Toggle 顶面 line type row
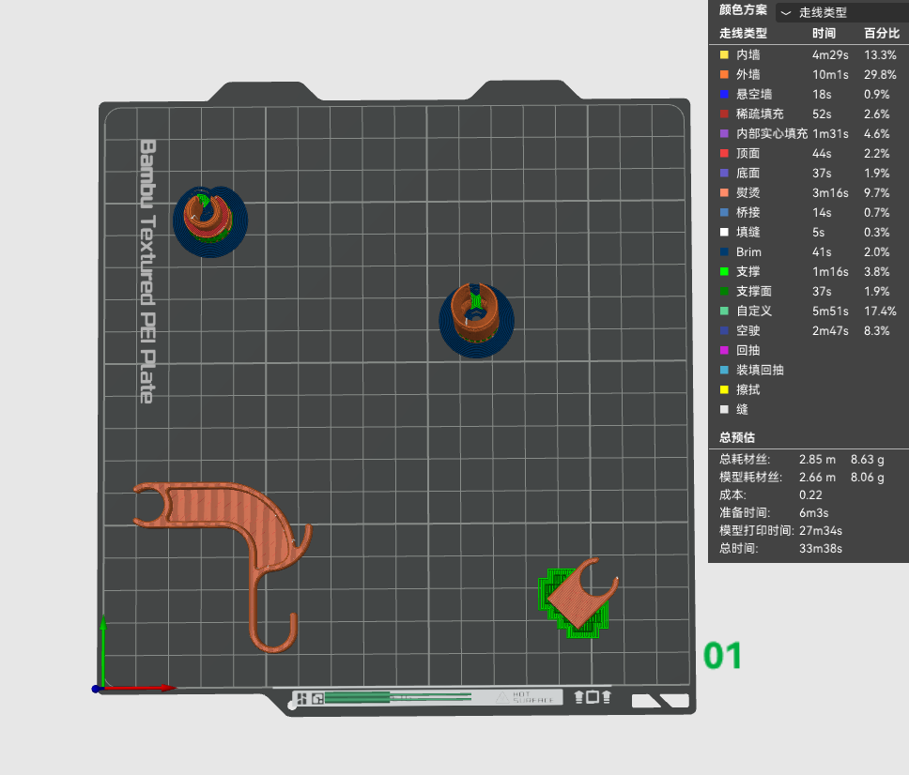 coord(809,153)
